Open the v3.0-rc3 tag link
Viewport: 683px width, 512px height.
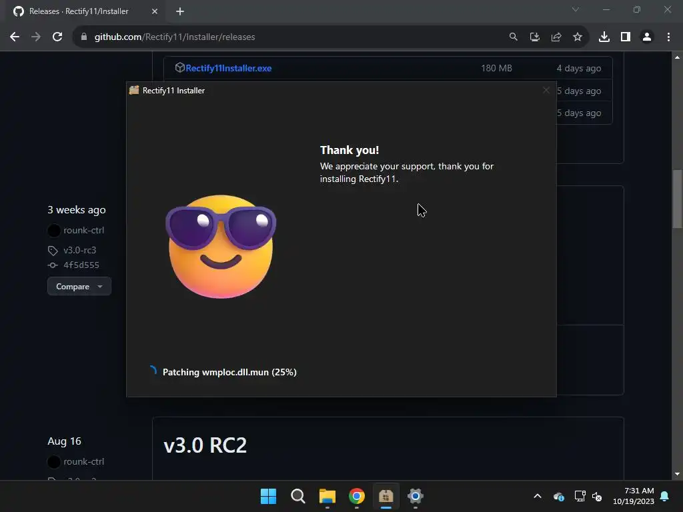[x=80, y=251]
